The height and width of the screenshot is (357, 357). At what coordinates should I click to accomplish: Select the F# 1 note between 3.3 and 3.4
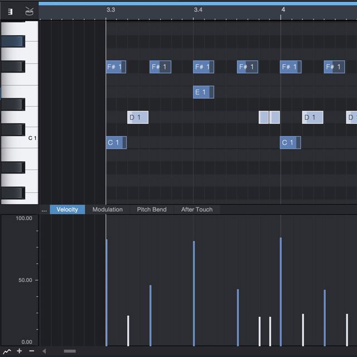tap(160, 67)
